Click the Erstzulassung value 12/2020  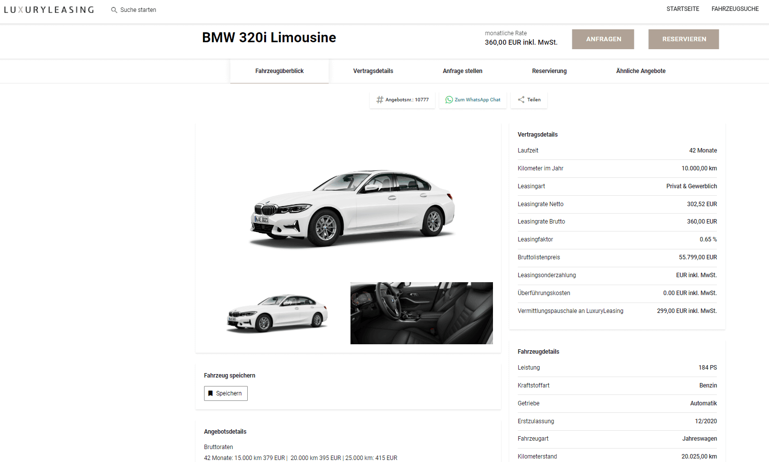click(706, 421)
